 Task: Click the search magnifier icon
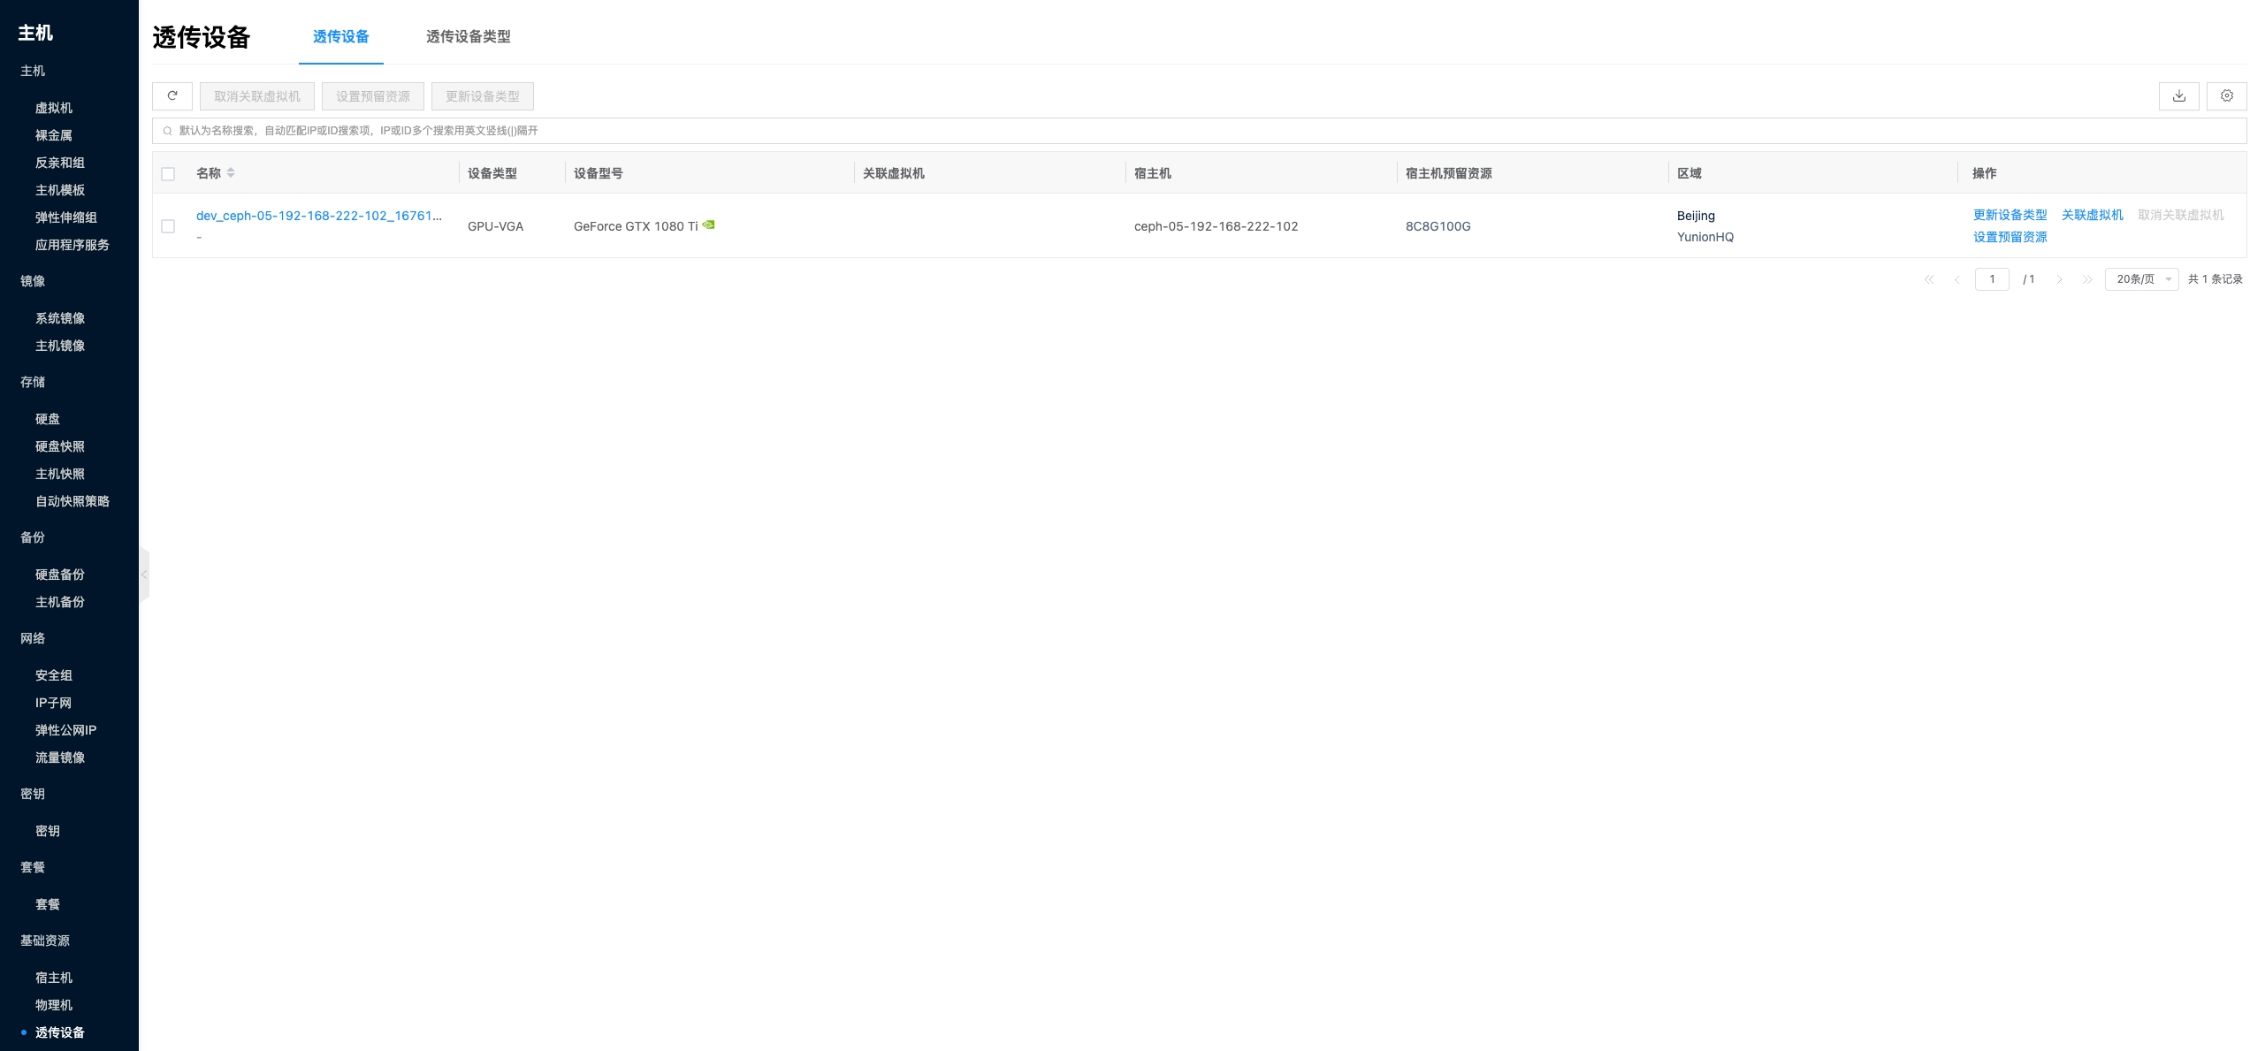pos(167,131)
